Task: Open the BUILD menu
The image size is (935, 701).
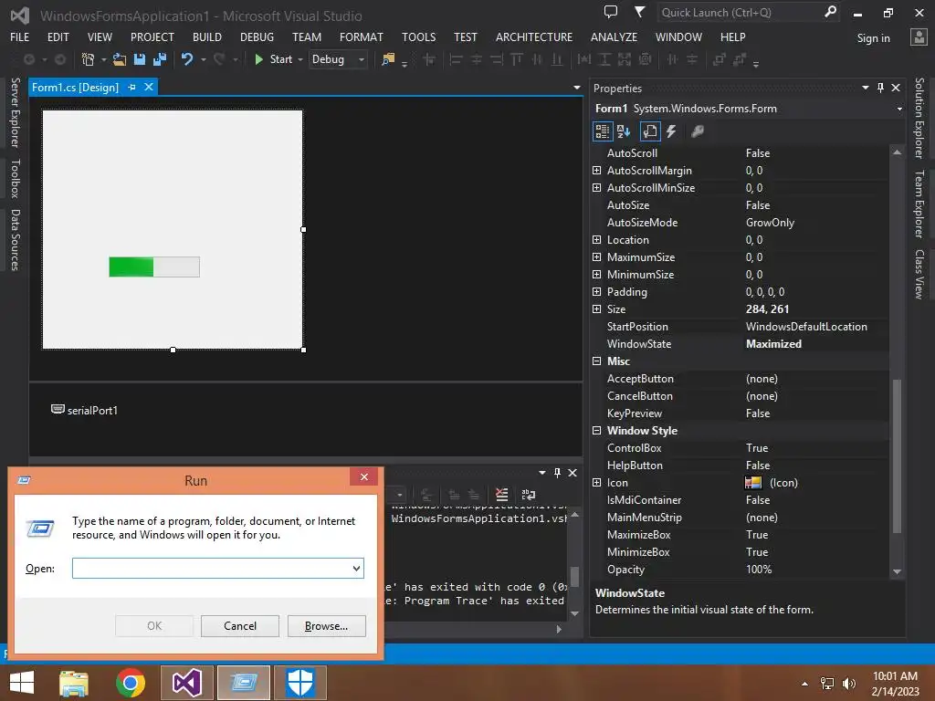Action: (x=207, y=37)
